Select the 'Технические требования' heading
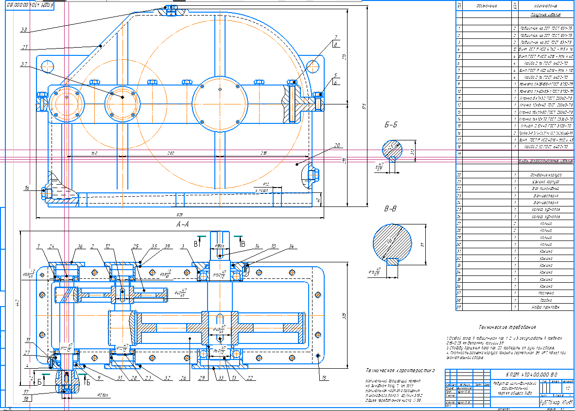Screen dimensions: 575x411 click(x=507, y=327)
